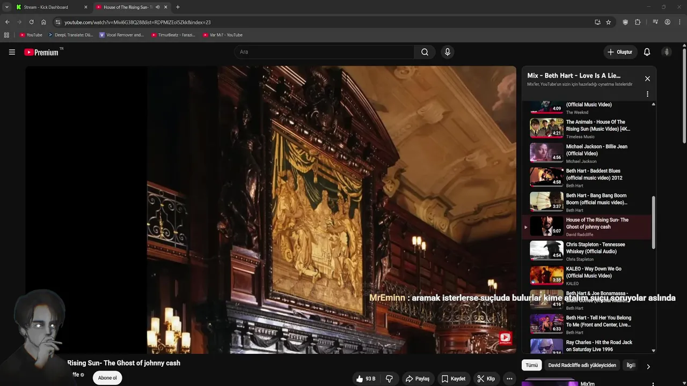Image resolution: width=687 pixels, height=386 pixels.
Task: Open Mix playlist three-dot options
Action: [647, 94]
